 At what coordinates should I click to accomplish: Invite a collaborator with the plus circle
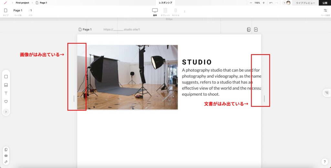point(284,3)
